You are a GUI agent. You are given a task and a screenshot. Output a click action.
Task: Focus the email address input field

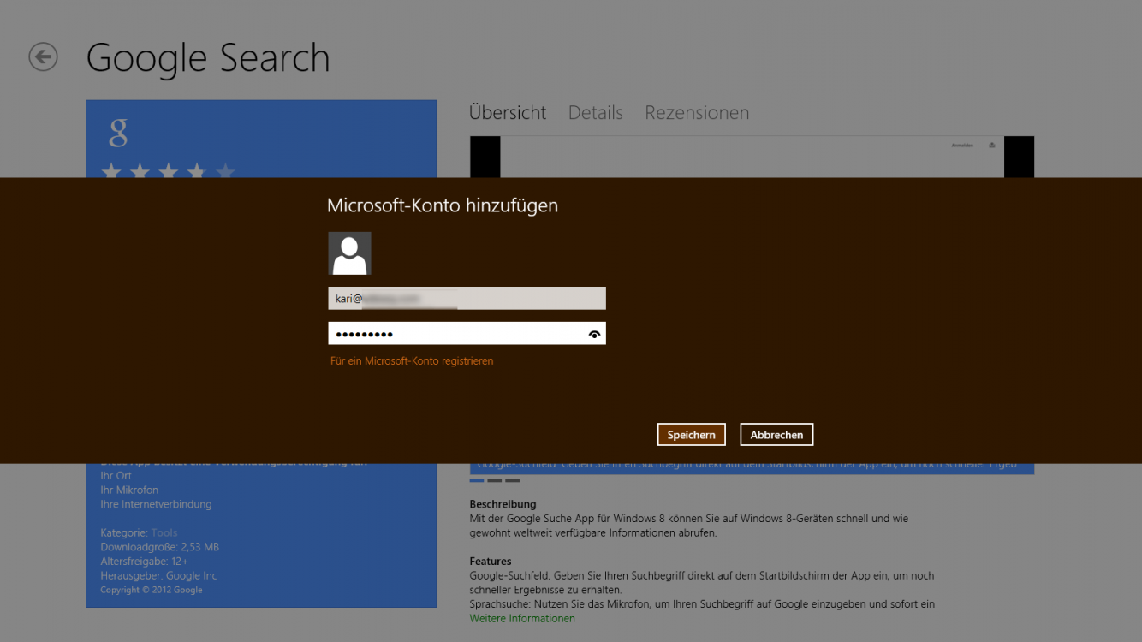467,297
